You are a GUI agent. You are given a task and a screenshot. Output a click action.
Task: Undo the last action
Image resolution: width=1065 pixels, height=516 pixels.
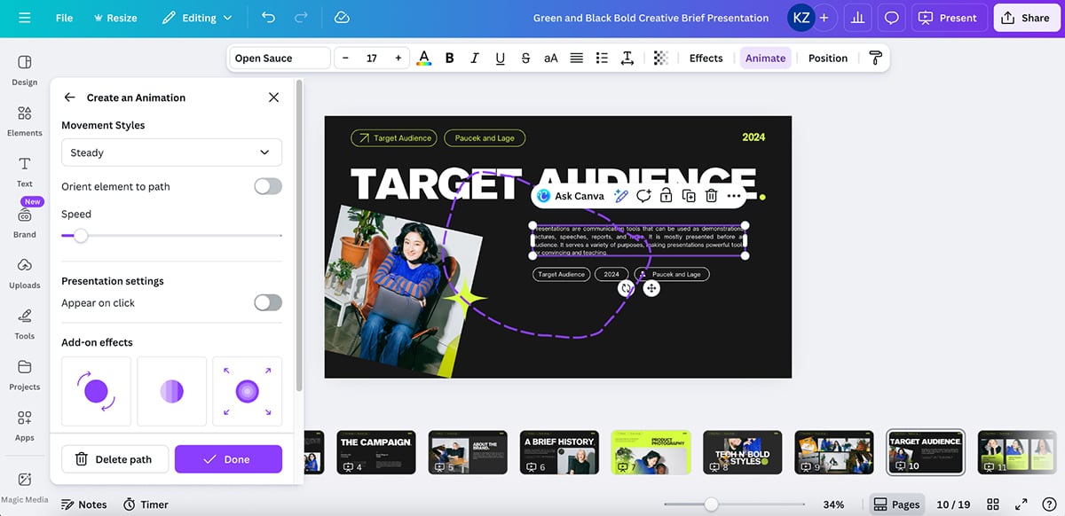[264, 17]
